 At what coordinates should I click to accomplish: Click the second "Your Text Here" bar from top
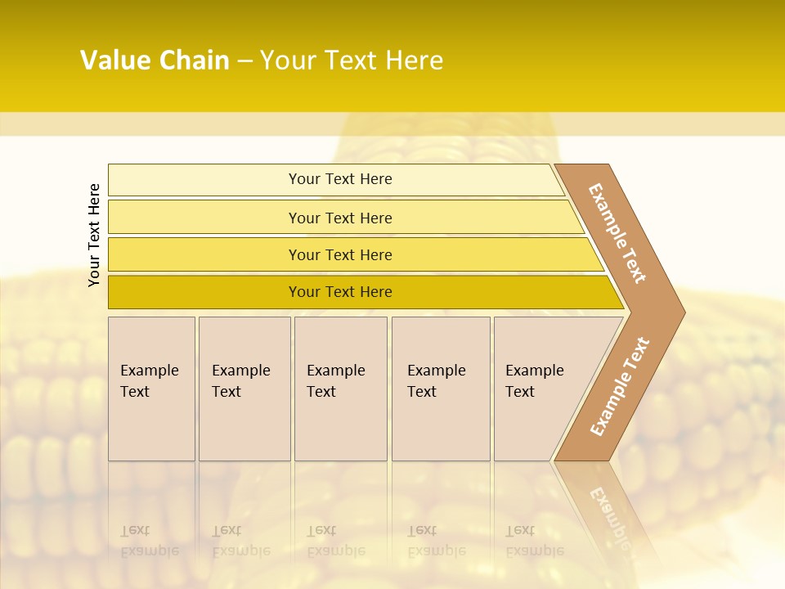tap(339, 218)
